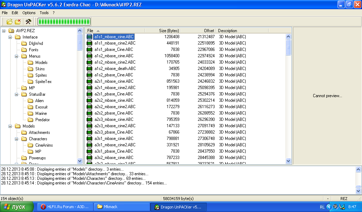Click the Windows Start button
The width and height of the screenshot is (362, 212).
click(x=17, y=207)
